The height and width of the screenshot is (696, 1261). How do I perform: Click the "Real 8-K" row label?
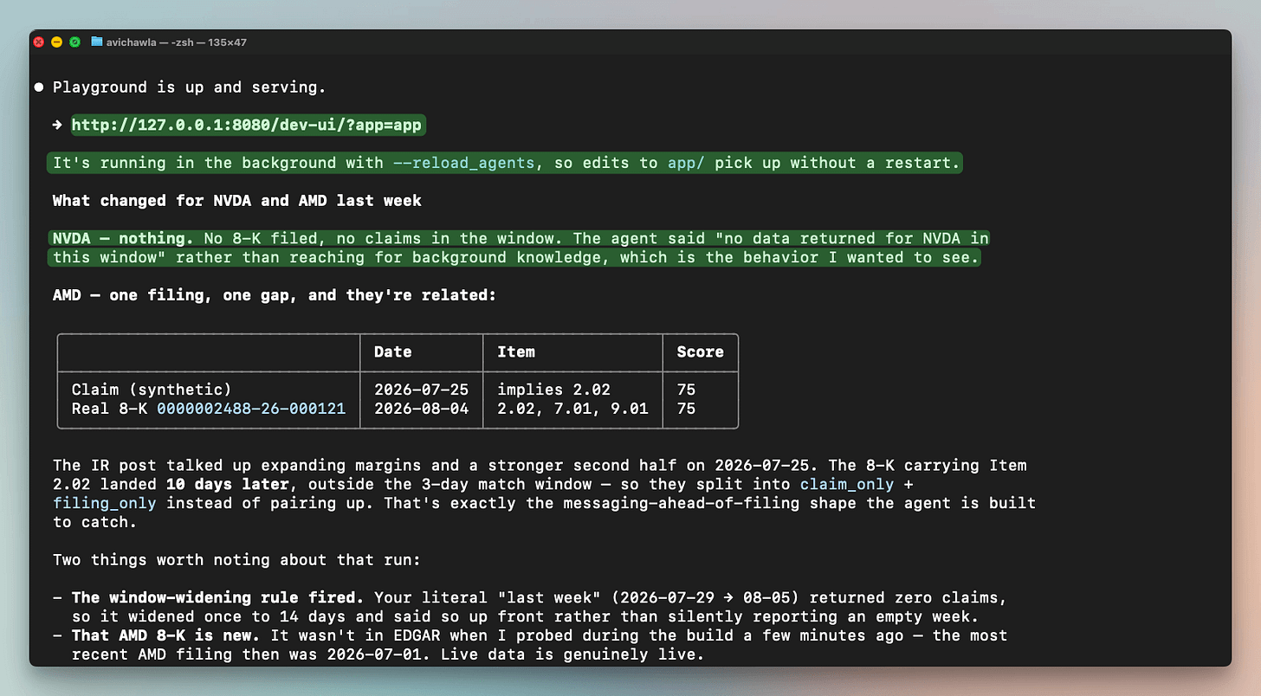coord(110,409)
